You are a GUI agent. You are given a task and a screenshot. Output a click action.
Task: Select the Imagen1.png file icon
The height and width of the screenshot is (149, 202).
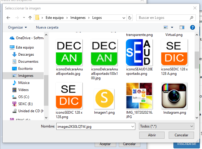point(104,99)
